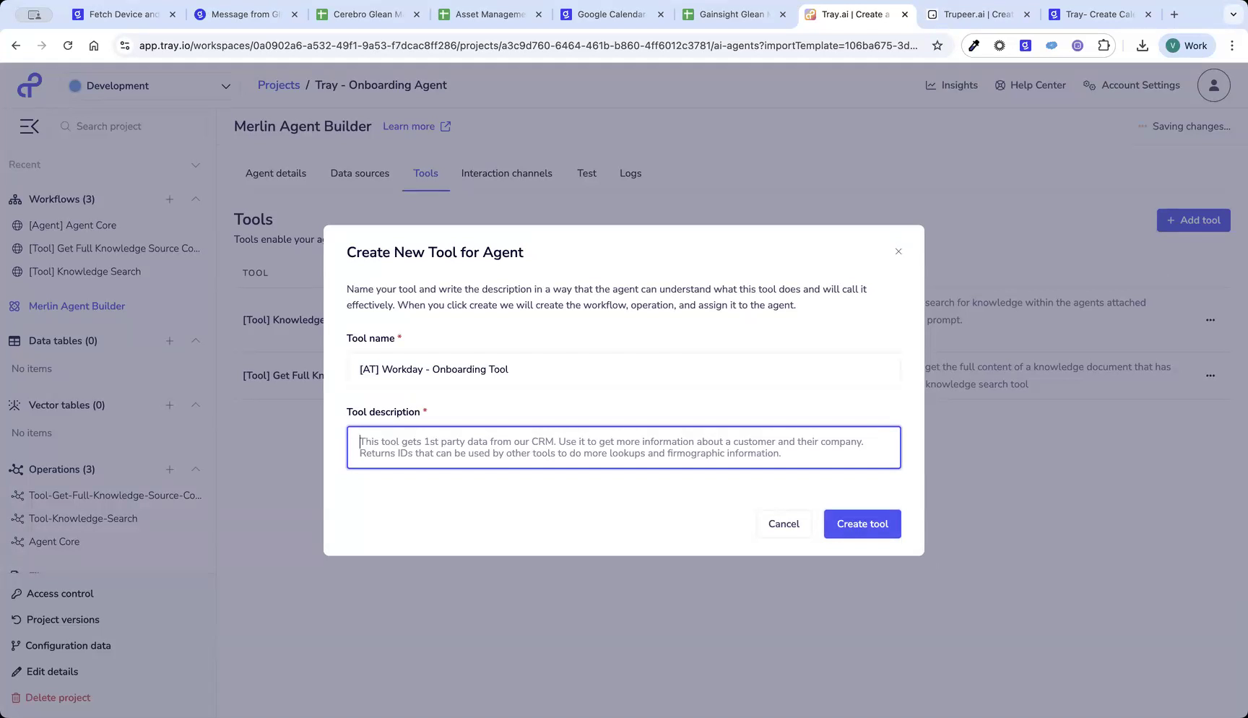Click the Tray logo in top-left

(x=29, y=85)
